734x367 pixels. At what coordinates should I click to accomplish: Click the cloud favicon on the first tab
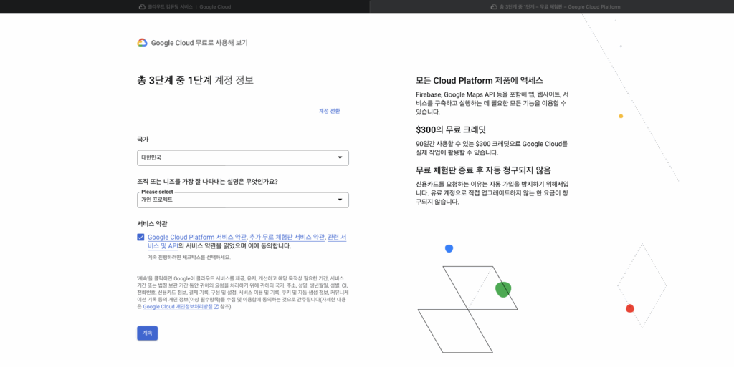pyautogui.click(x=142, y=7)
